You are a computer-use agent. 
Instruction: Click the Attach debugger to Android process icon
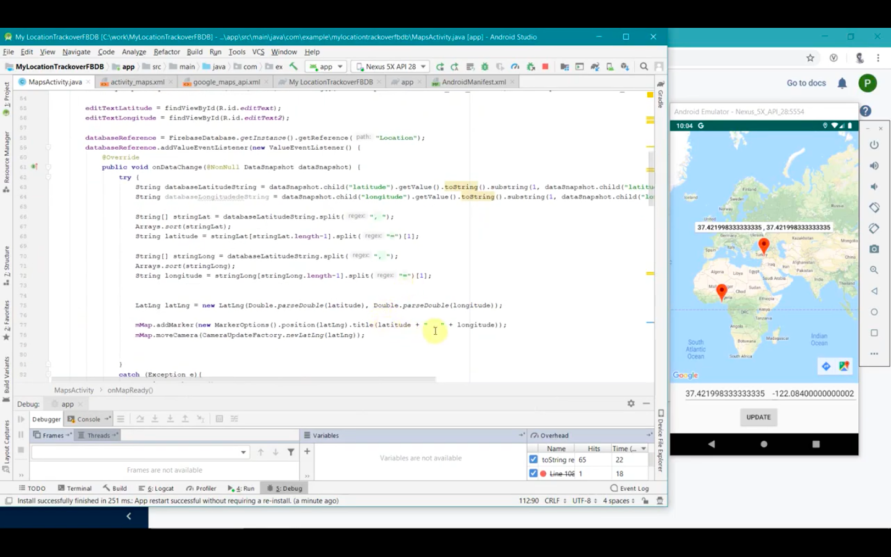click(x=530, y=66)
